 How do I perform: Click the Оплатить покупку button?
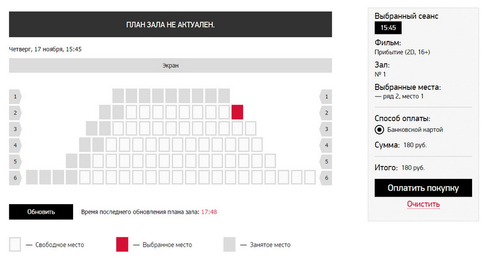423,188
